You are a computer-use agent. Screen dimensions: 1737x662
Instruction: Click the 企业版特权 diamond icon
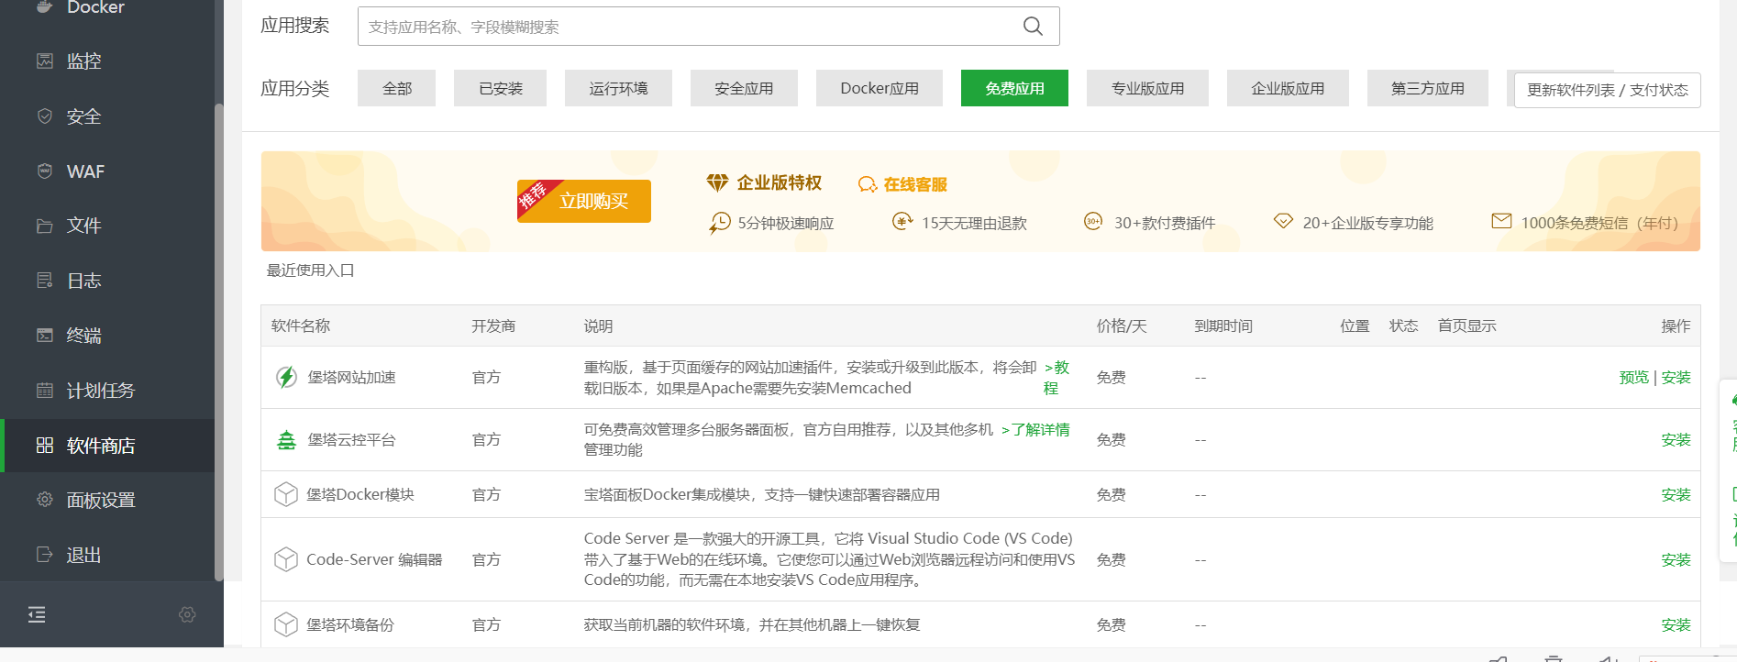pyautogui.click(x=717, y=182)
